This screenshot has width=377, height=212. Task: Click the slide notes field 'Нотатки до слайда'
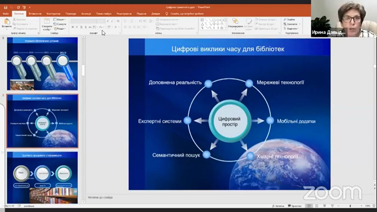[x=100, y=197]
